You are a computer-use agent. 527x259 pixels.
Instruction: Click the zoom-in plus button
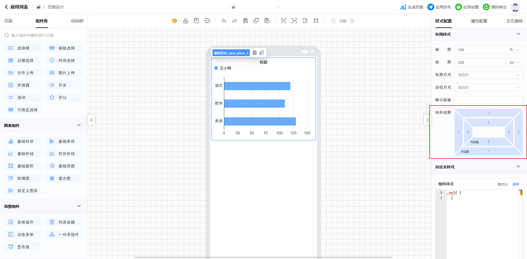click(x=352, y=21)
